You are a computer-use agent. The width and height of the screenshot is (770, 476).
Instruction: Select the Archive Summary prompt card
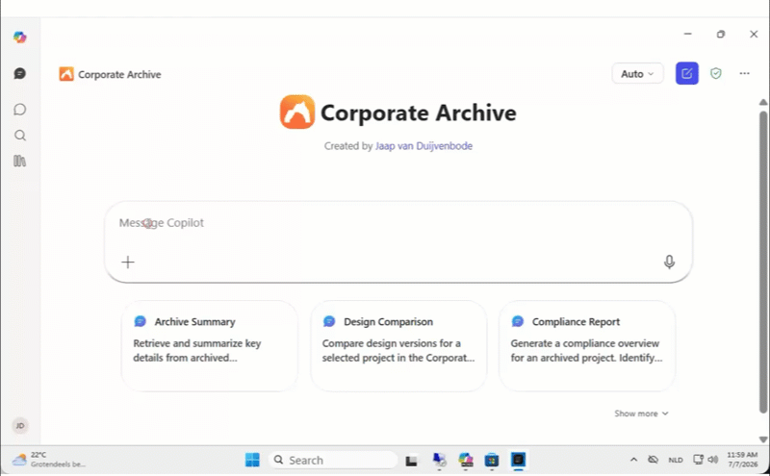(210, 346)
